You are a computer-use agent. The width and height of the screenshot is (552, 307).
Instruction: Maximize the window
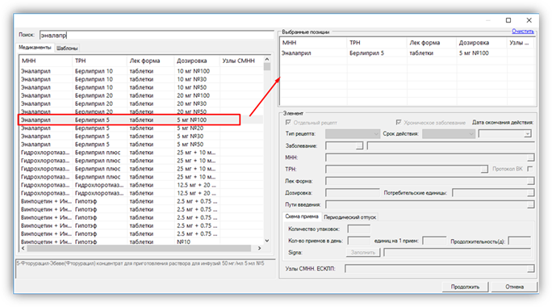508,20
